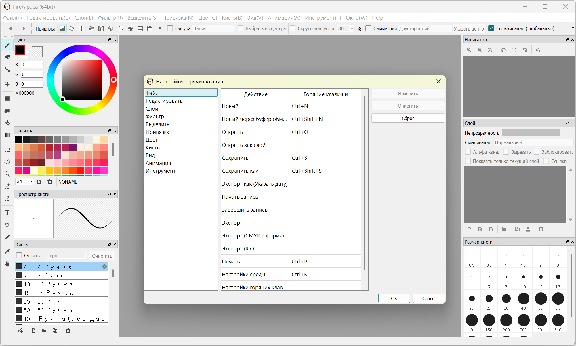Select the Hand pan tool
The image size is (576, 346).
click(x=7, y=264)
